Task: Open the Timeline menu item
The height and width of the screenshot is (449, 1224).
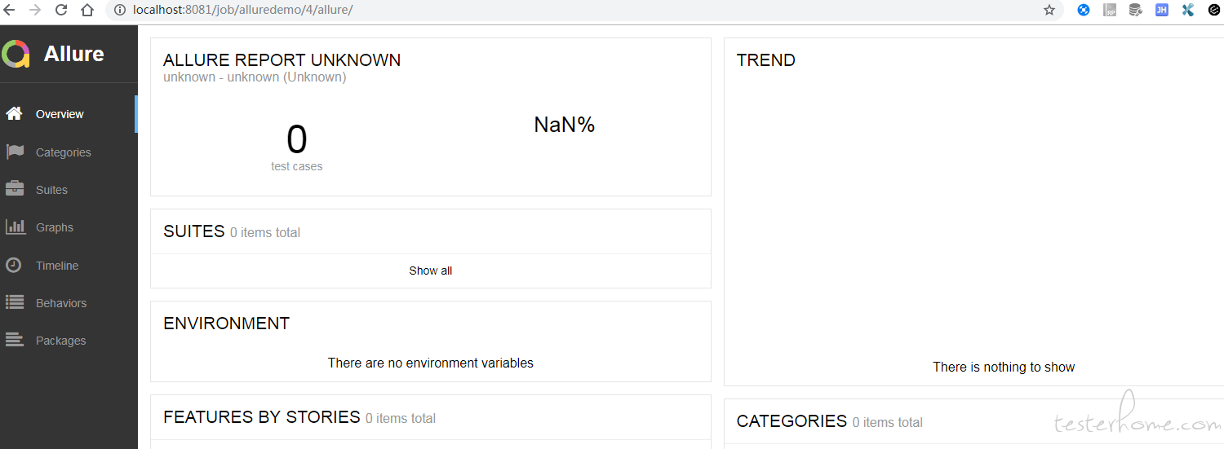Action: tap(69, 266)
